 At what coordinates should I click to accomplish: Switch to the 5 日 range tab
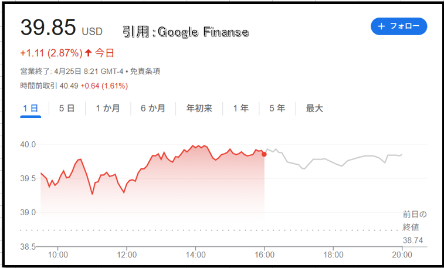(x=67, y=108)
